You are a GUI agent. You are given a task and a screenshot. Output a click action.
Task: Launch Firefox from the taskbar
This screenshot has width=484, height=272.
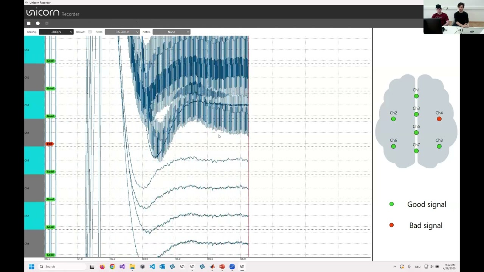pos(102,267)
